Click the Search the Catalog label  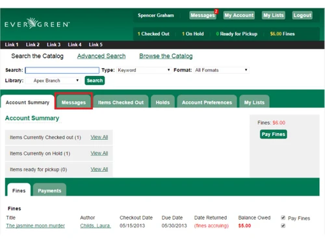37,56
